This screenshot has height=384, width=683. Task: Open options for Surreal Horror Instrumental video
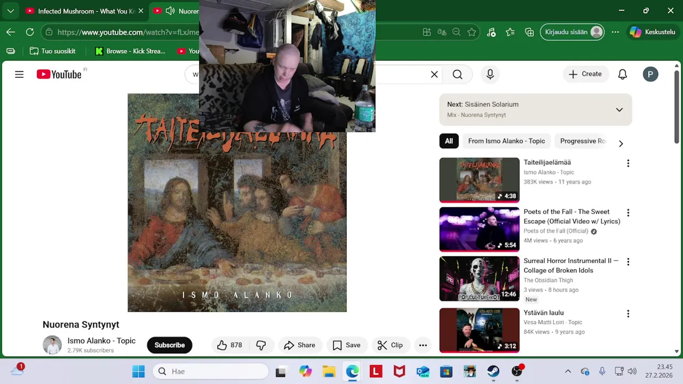pos(628,262)
